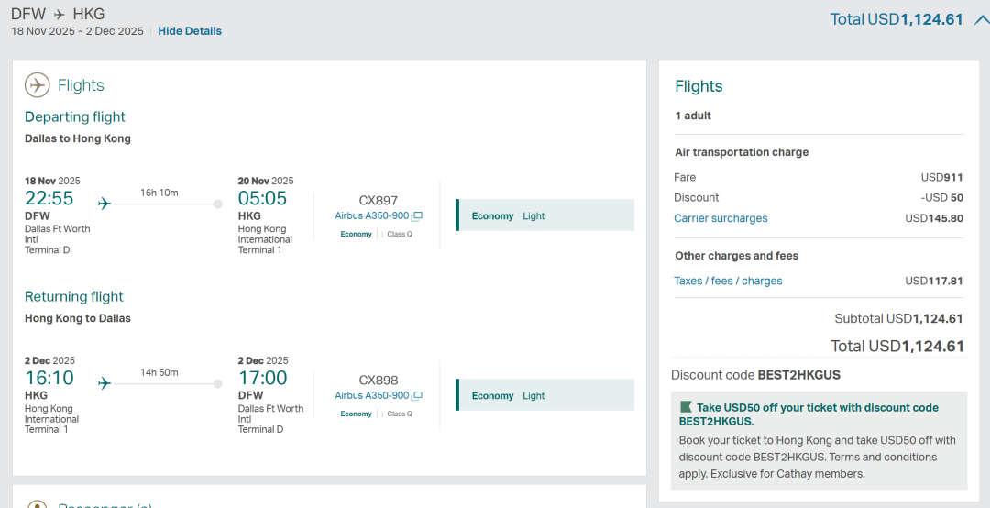
Task: Click the Total USD 1,124.61 header amount
Action: click(896, 19)
